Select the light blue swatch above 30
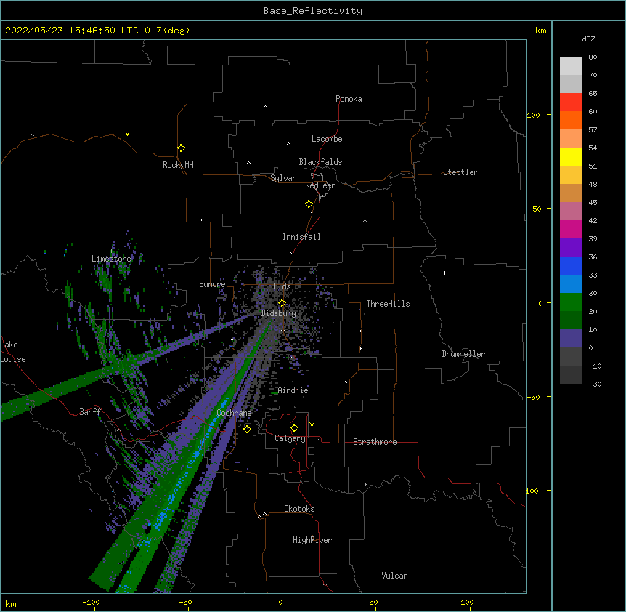 click(x=571, y=283)
